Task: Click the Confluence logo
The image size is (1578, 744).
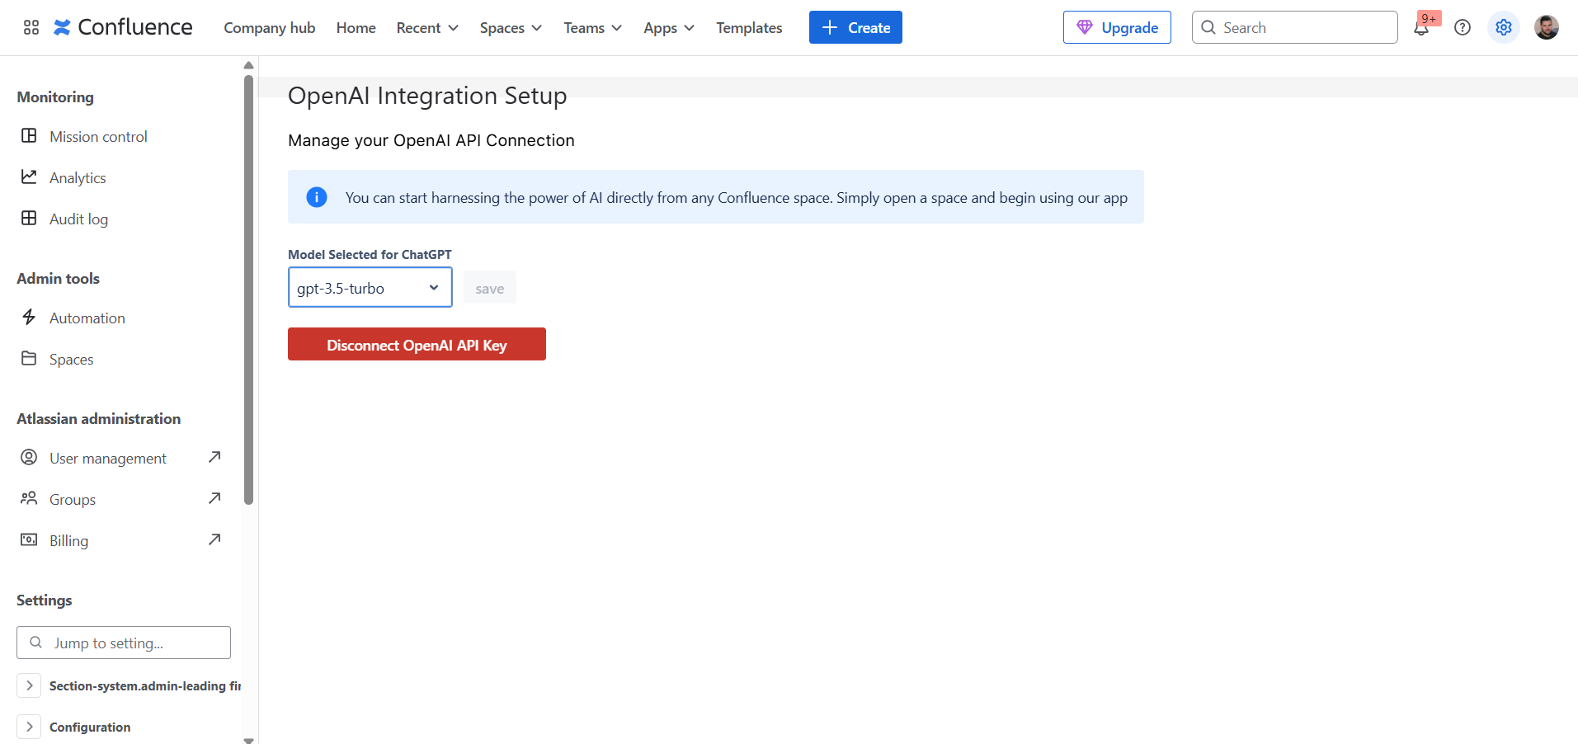Action: [x=123, y=27]
